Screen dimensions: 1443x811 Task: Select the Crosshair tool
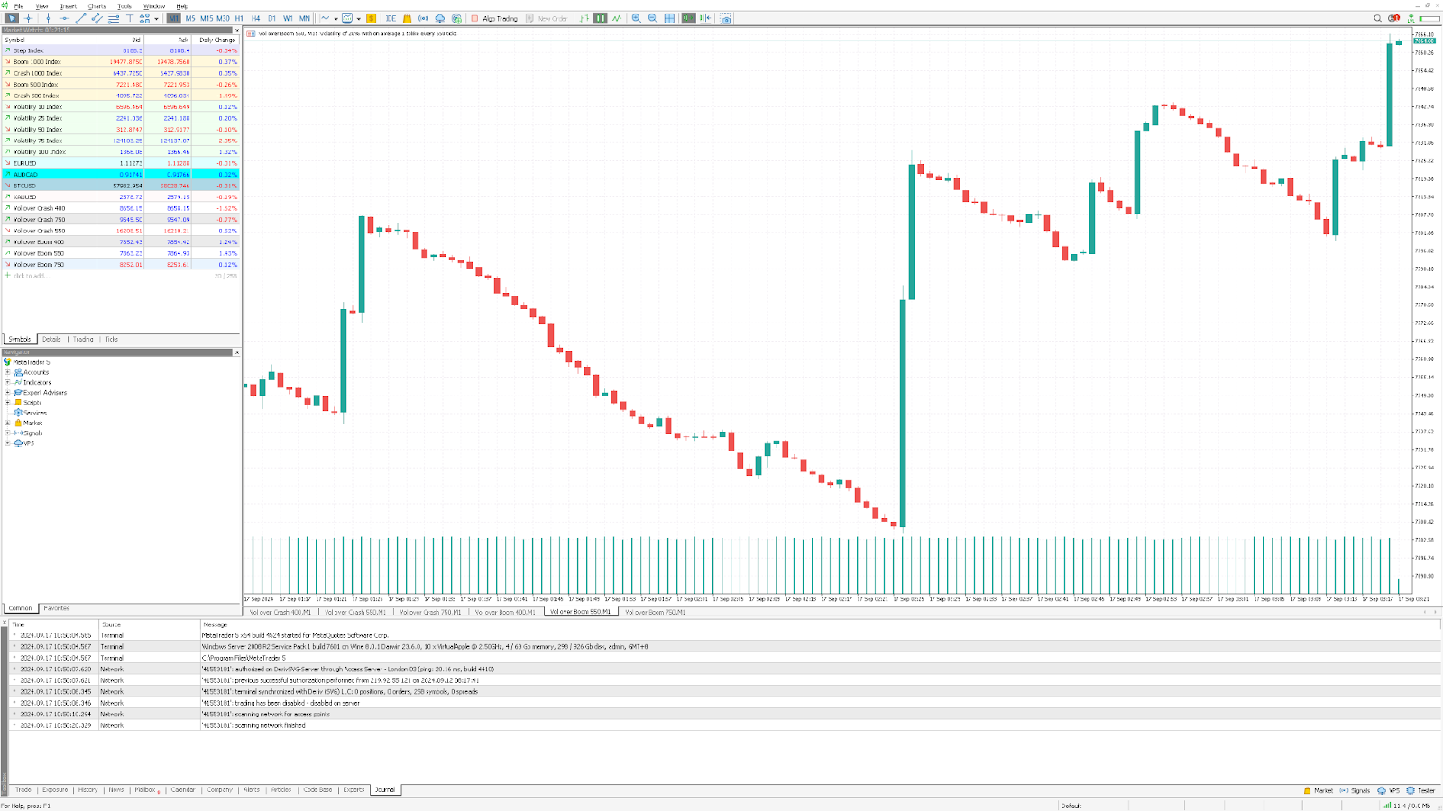click(28, 18)
